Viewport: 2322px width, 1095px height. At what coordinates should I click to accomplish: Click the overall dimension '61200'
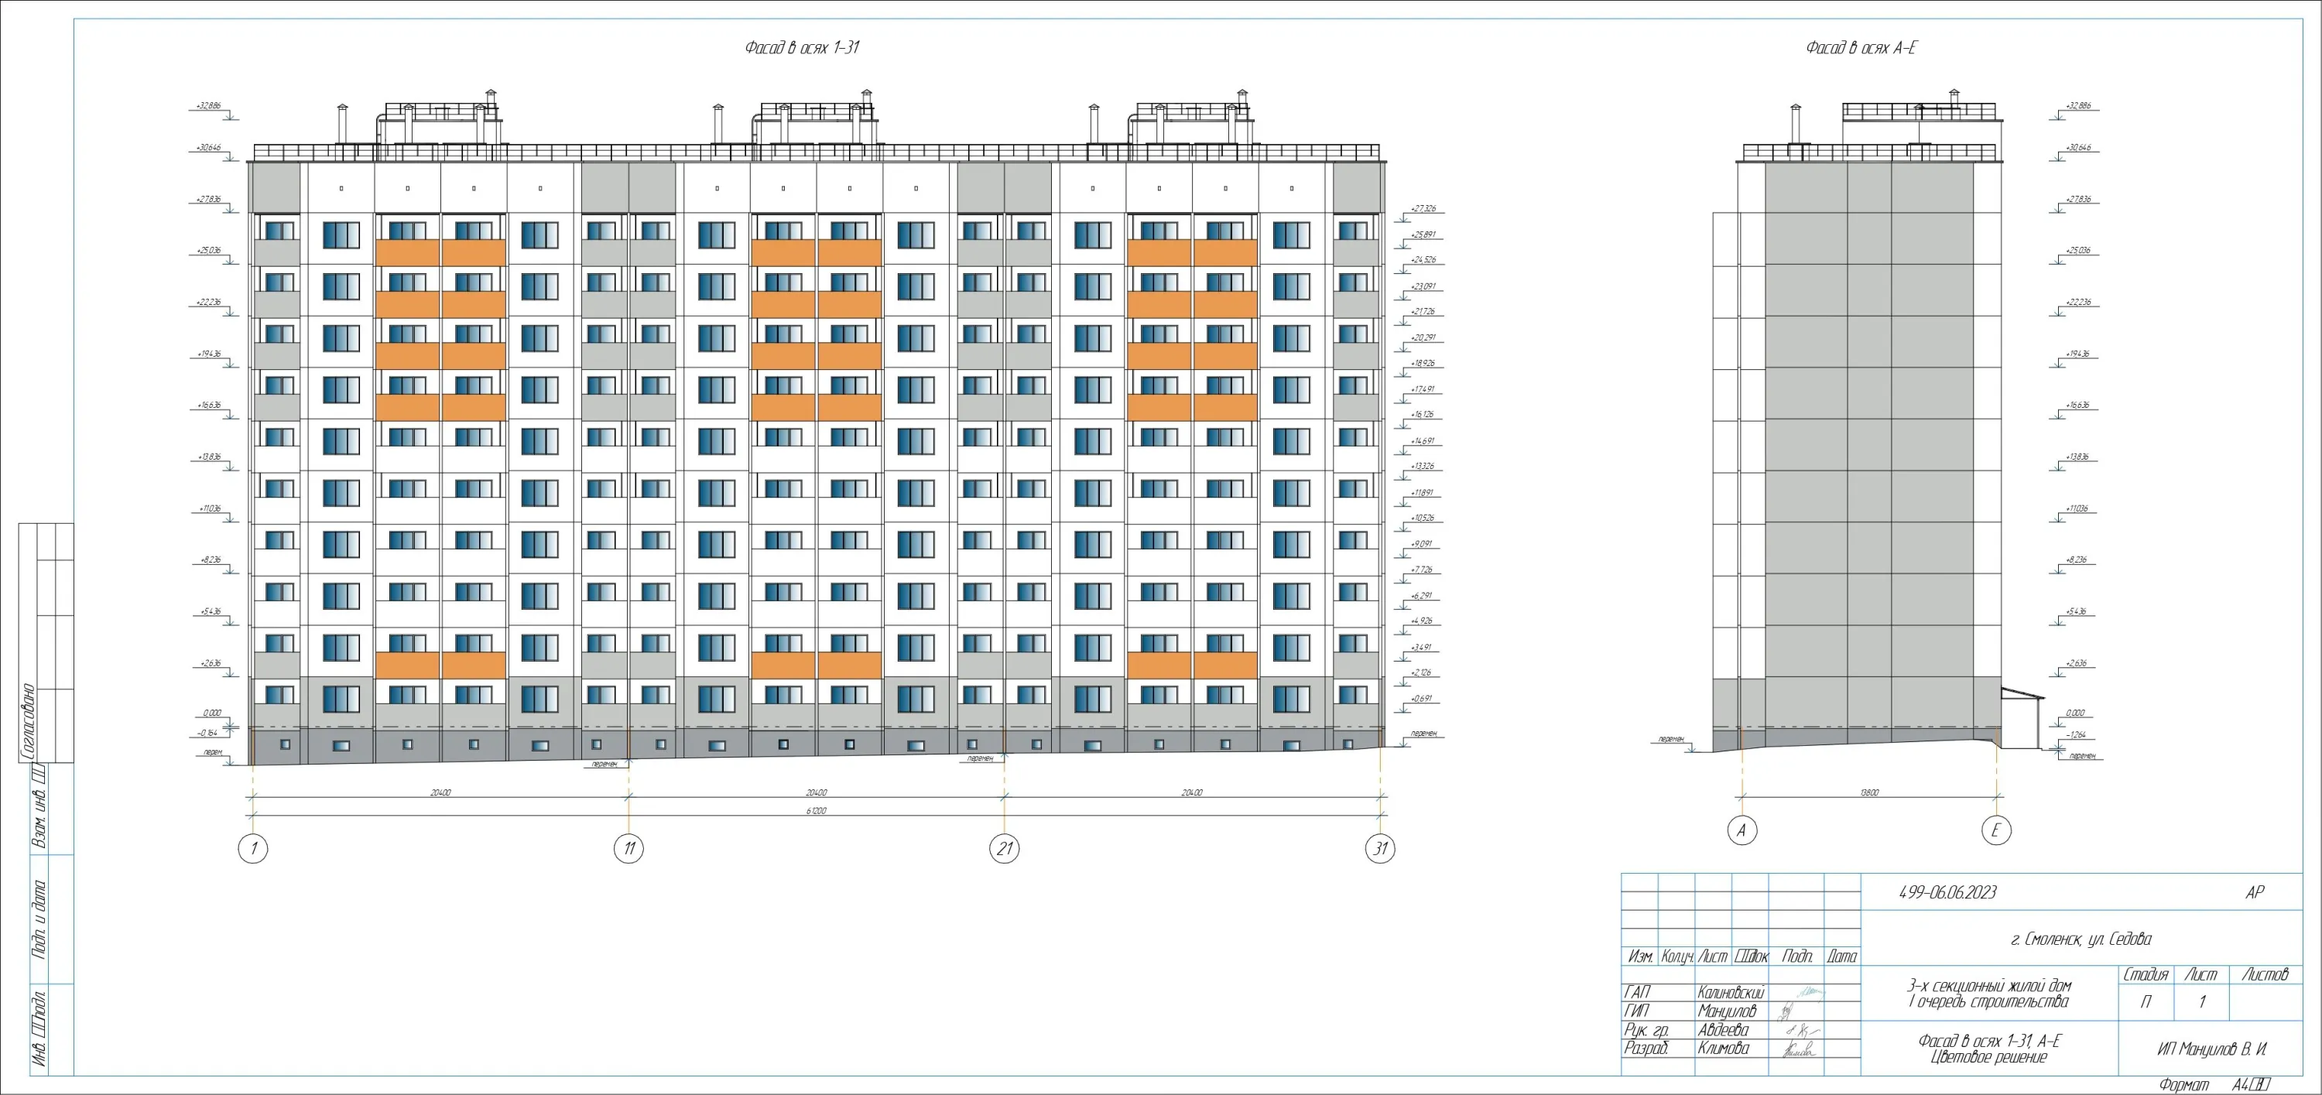pyautogui.click(x=817, y=811)
